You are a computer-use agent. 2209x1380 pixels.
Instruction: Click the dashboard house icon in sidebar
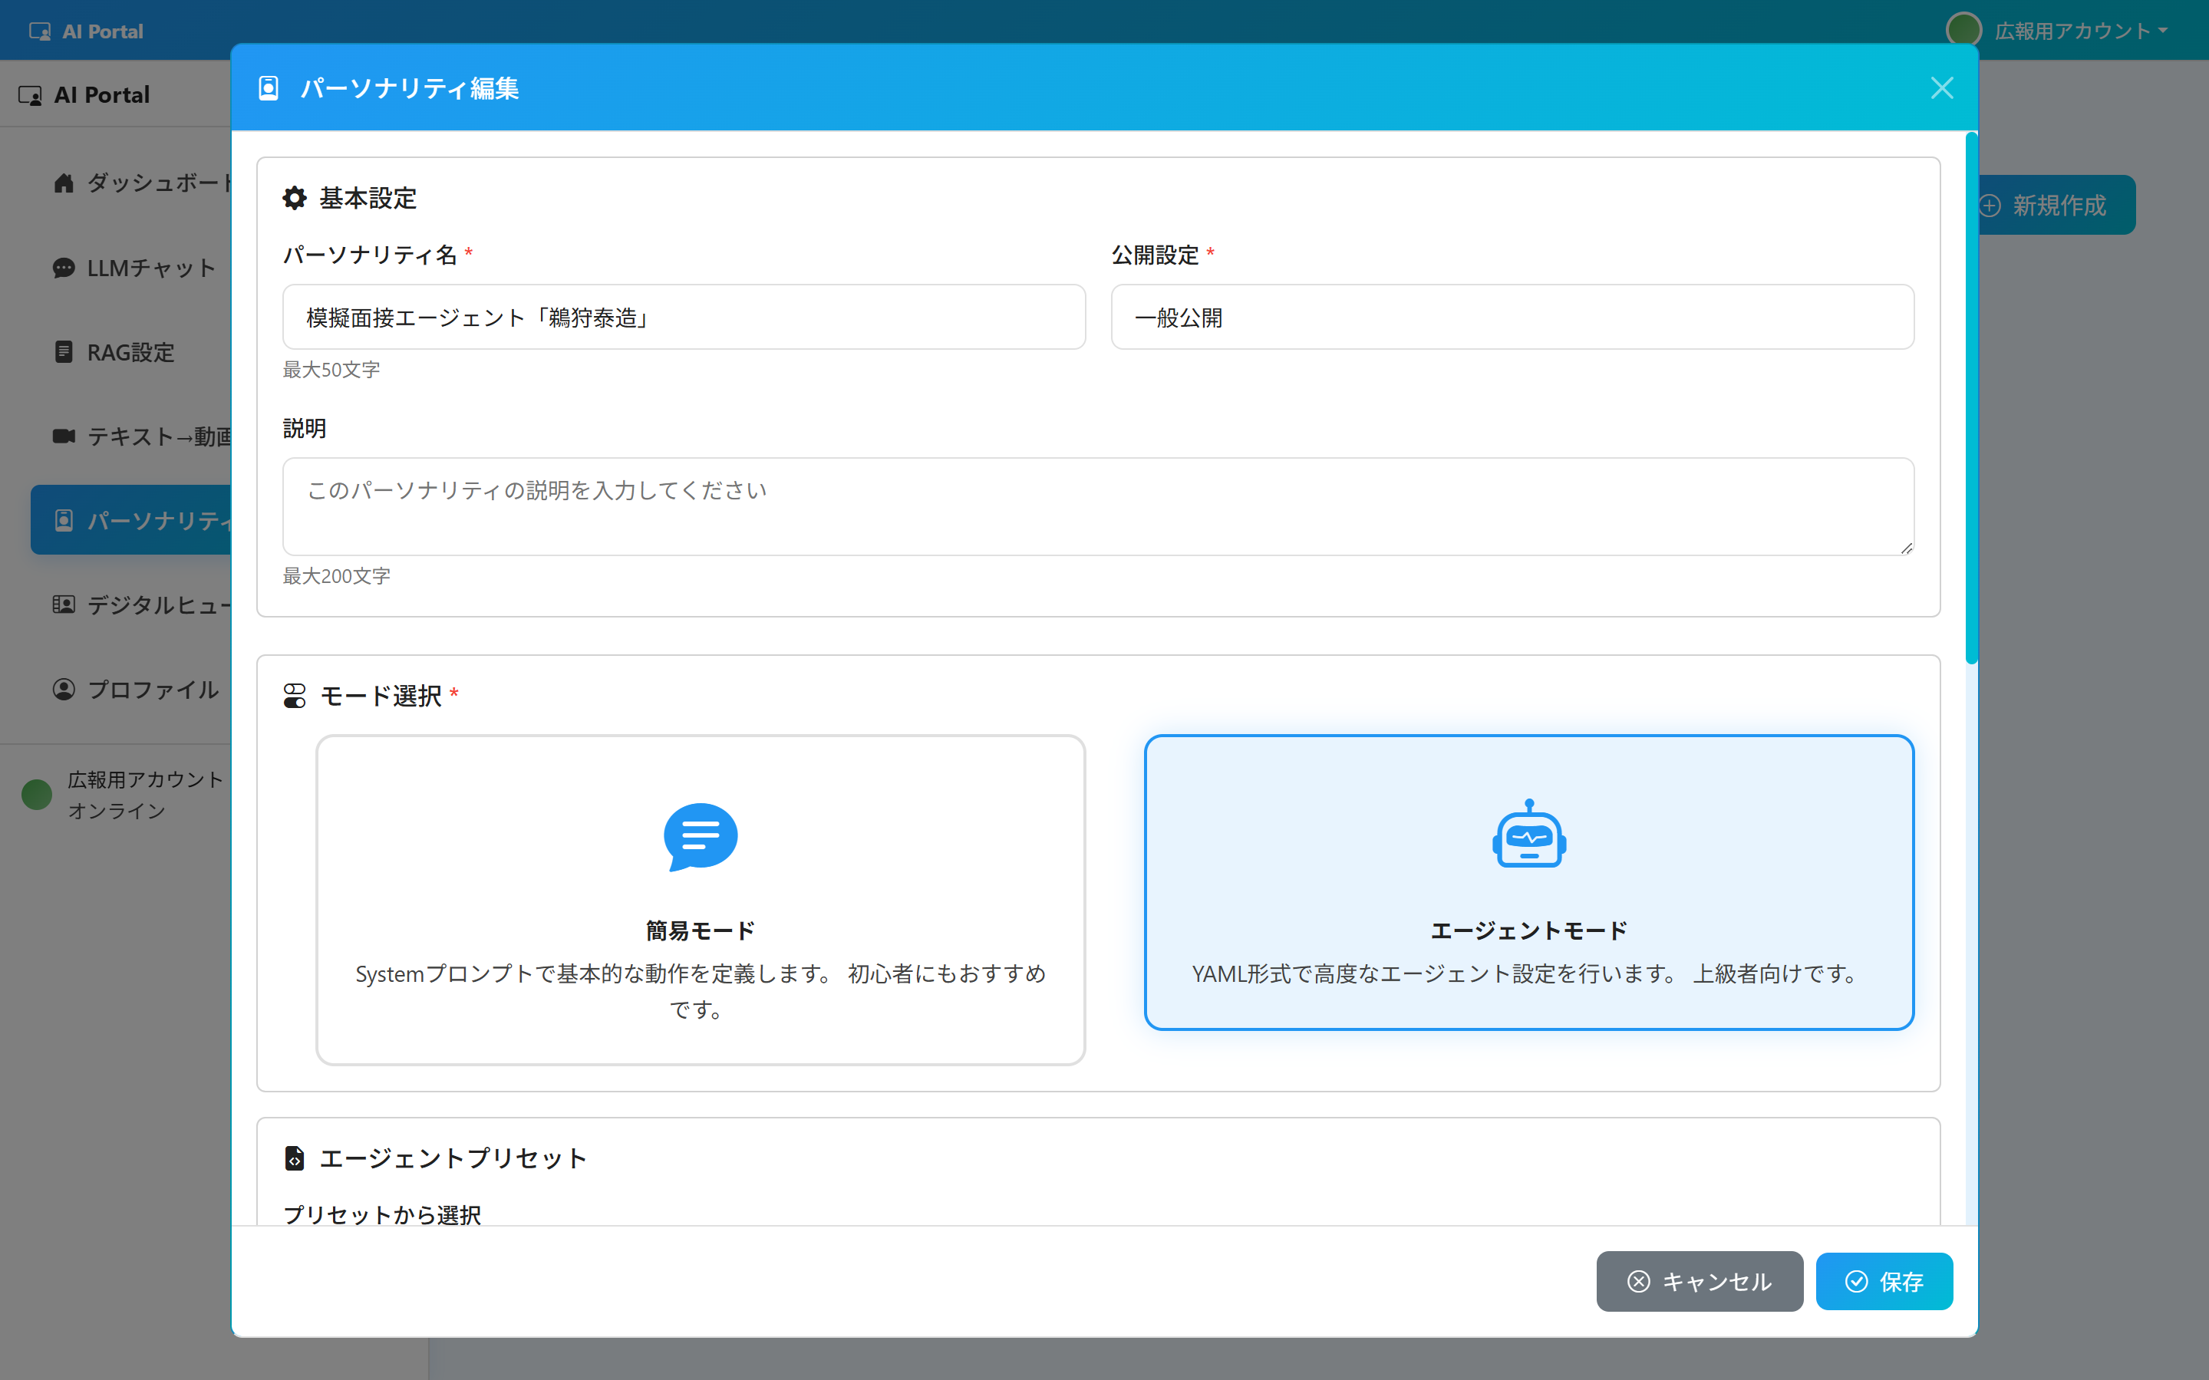tap(63, 183)
